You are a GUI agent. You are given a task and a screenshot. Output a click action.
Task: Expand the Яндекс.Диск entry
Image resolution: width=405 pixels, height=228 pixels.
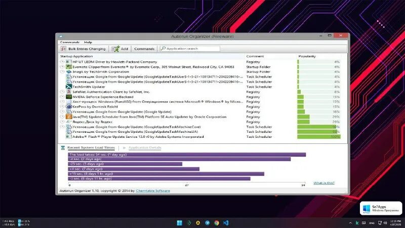62,122
